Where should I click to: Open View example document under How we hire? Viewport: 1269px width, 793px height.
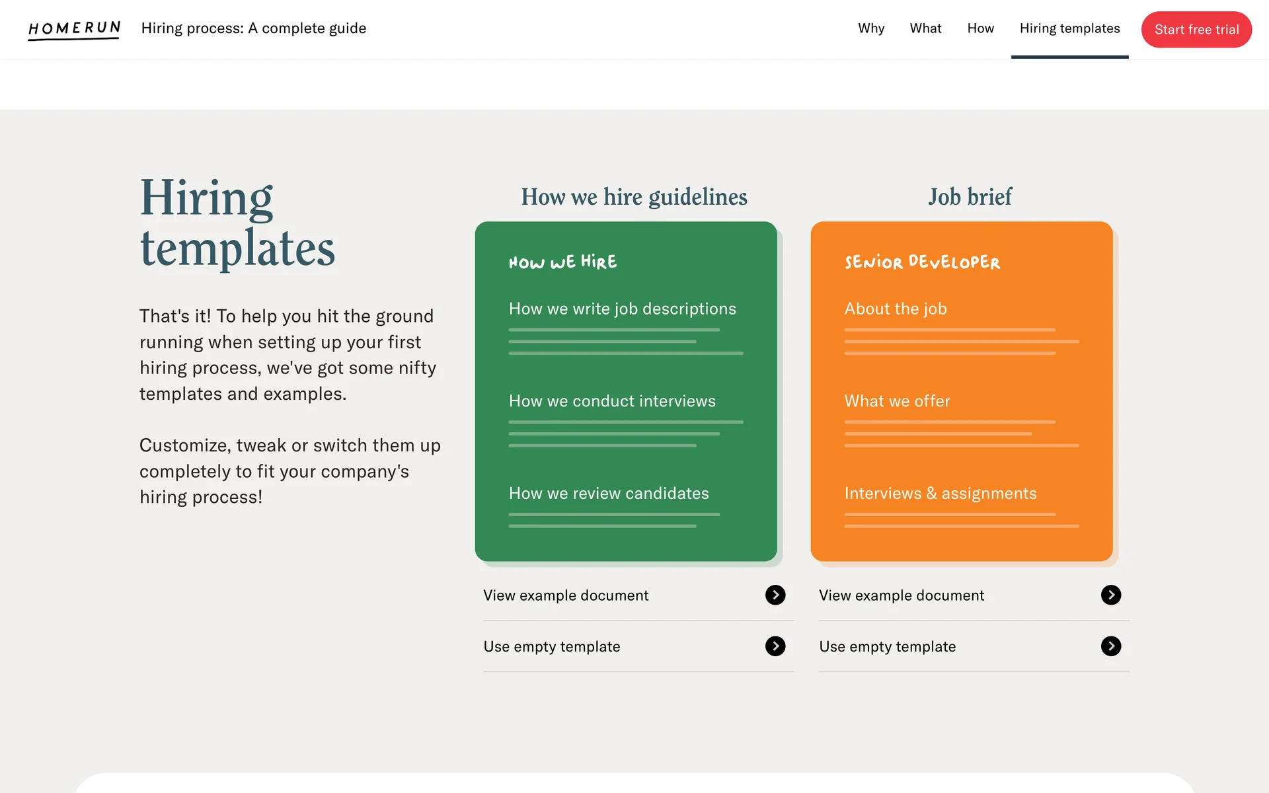tap(566, 595)
